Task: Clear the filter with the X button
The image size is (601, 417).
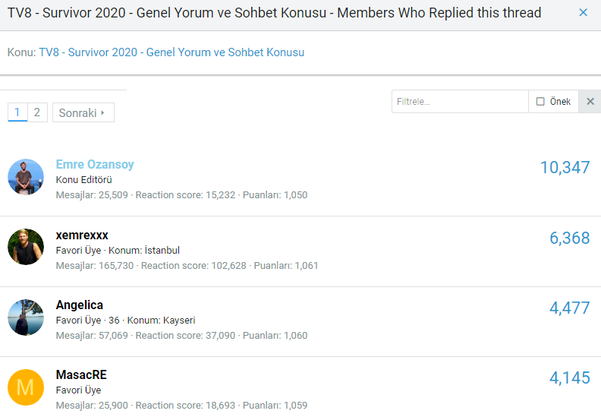Action: tap(590, 102)
